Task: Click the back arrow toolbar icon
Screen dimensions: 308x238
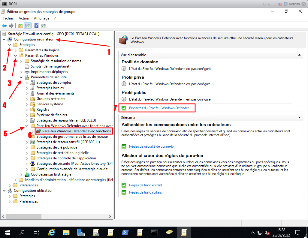Action: (x=4, y=26)
